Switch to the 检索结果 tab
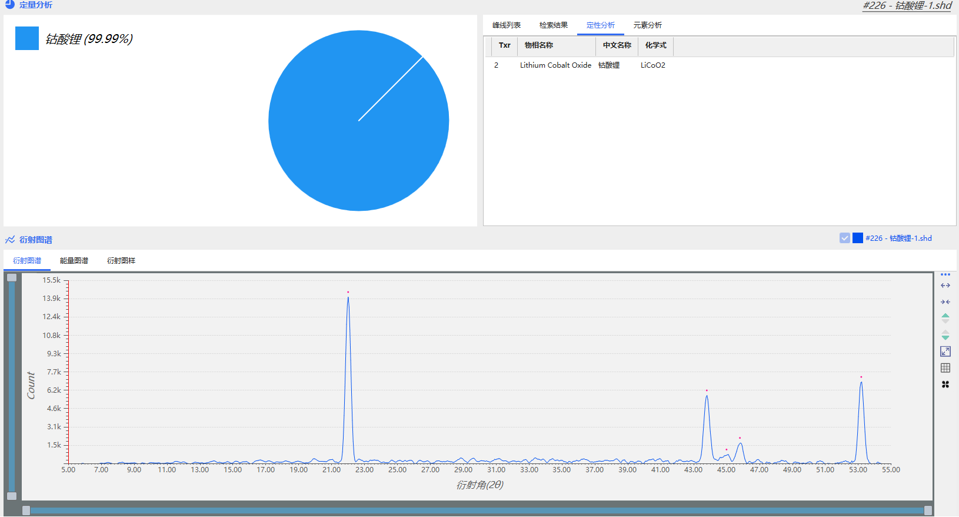Viewport: 959px width, 517px height. (554, 25)
